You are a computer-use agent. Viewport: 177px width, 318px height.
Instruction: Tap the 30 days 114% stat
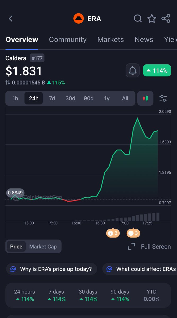(x=88, y=295)
